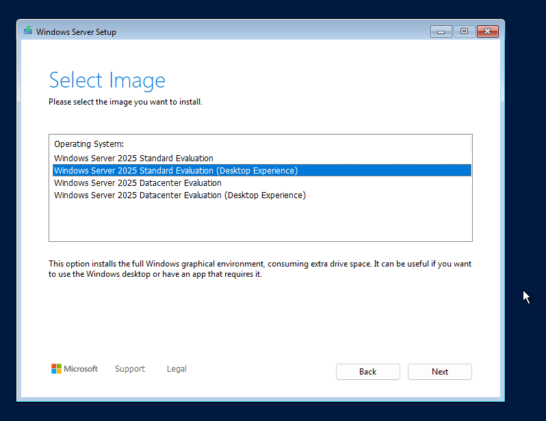The width and height of the screenshot is (546, 421).
Task: Open the Support link
Action: (x=130, y=369)
